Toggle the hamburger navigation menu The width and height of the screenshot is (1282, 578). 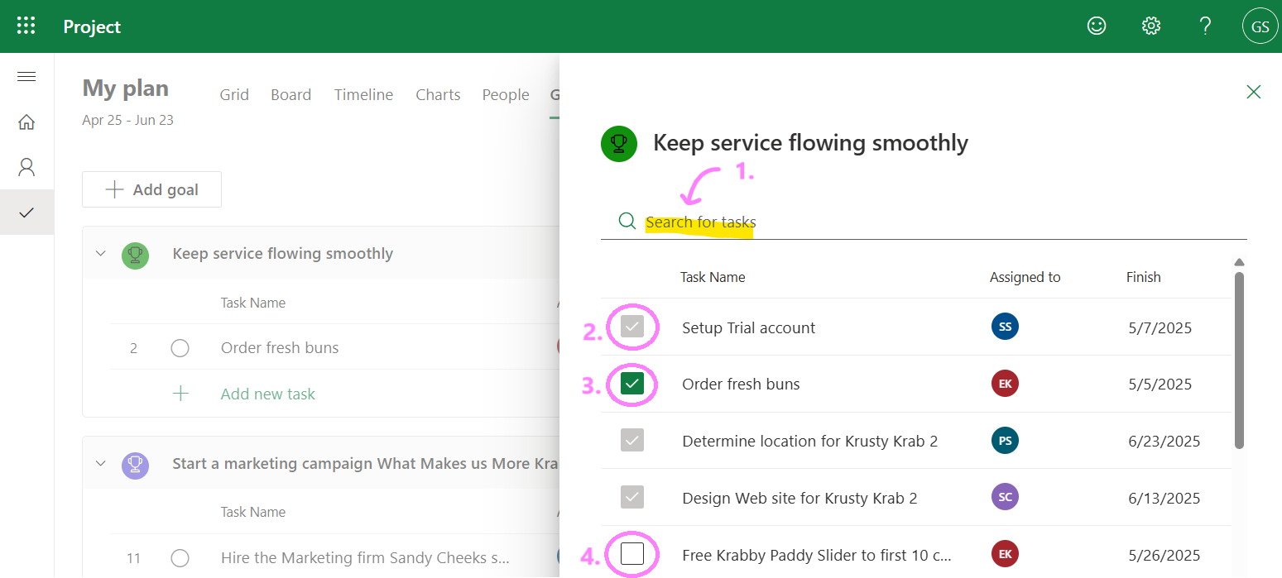(26, 77)
